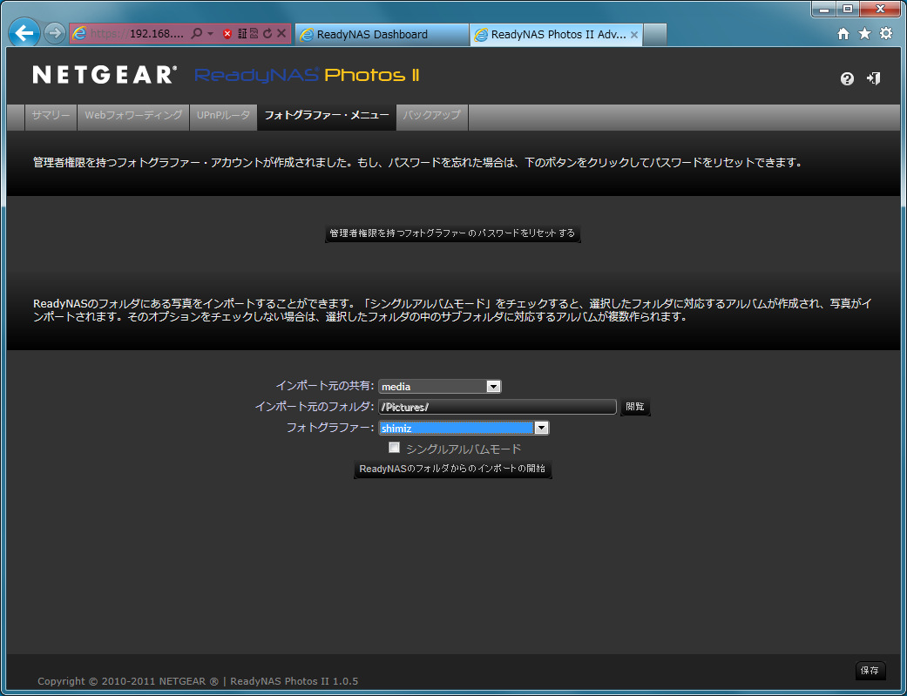Open browser tools gear icon
This screenshot has width=907, height=696.
click(x=886, y=34)
